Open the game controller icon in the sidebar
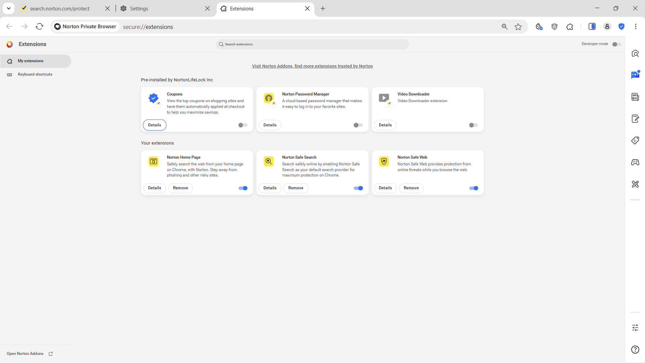This screenshot has height=363, width=645. point(635,162)
